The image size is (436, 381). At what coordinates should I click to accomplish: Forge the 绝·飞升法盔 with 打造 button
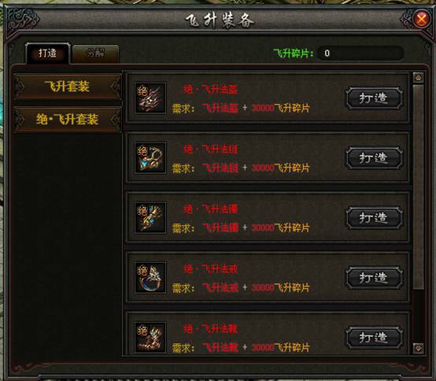[x=374, y=98]
